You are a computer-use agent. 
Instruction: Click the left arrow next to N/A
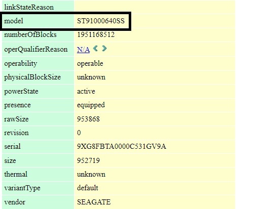pos(95,49)
